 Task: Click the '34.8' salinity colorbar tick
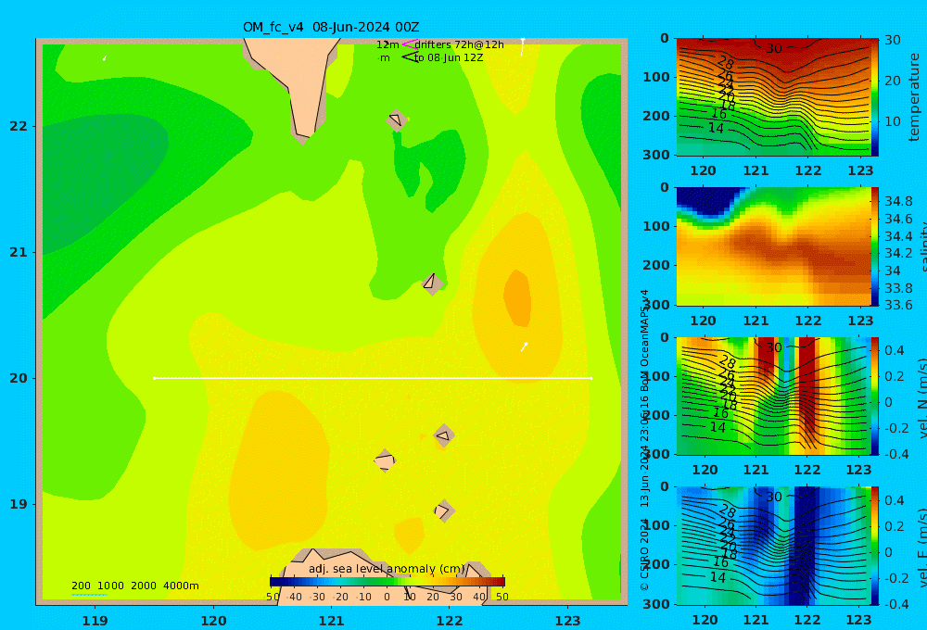pyautogui.click(x=898, y=202)
